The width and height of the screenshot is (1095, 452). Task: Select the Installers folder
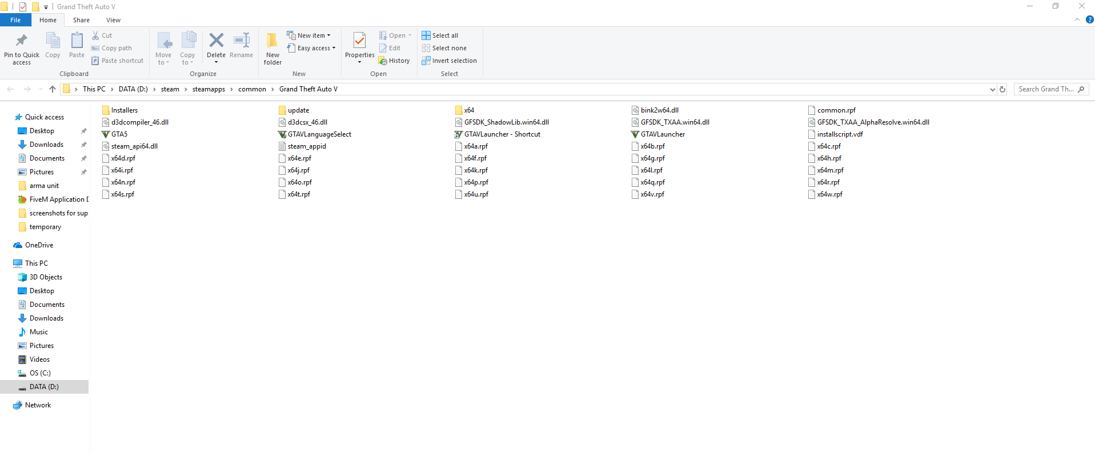coord(120,110)
